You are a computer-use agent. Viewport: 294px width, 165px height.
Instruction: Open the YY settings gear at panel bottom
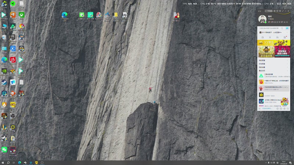(284, 109)
